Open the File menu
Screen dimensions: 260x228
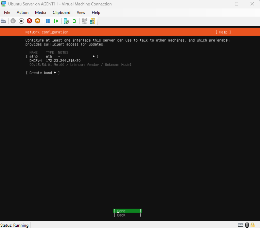[x=7, y=13]
